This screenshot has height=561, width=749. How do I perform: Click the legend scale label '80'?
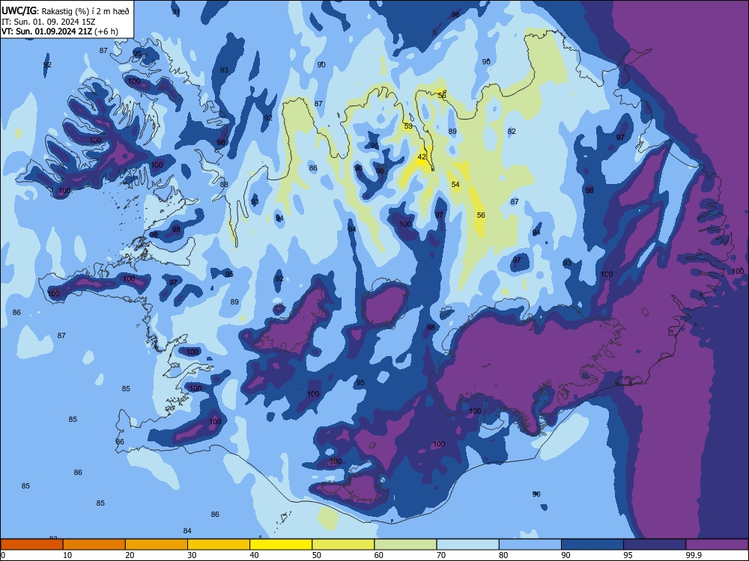(503, 555)
